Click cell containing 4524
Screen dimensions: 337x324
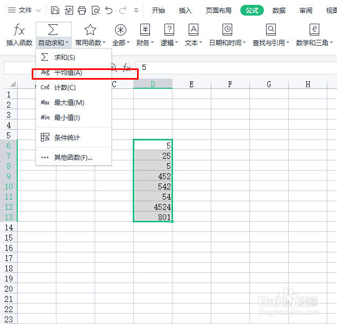point(153,207)
